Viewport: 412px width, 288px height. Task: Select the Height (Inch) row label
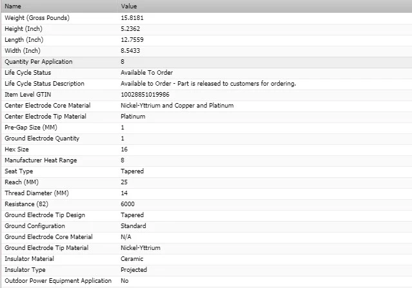pos(24,28)
